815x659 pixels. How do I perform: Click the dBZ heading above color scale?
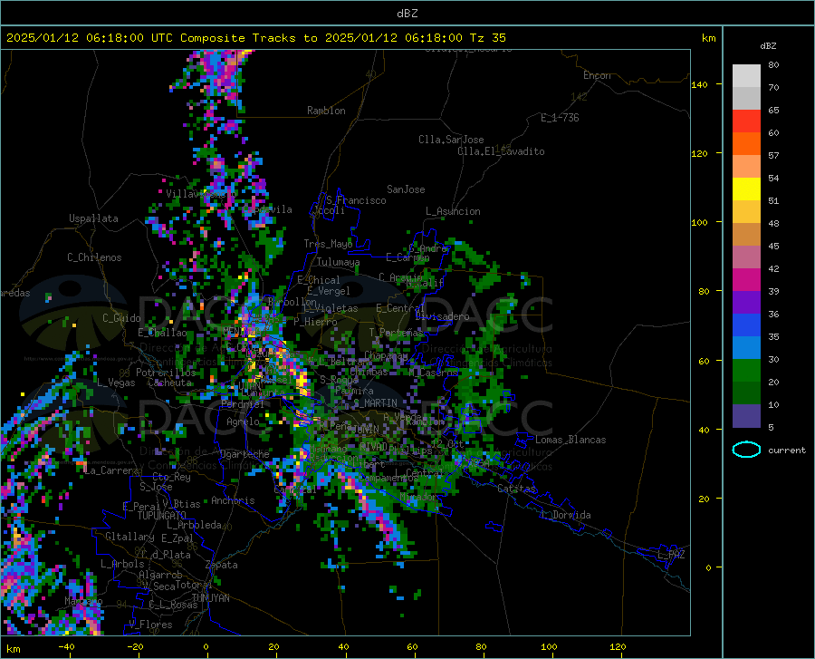point(768,45)
